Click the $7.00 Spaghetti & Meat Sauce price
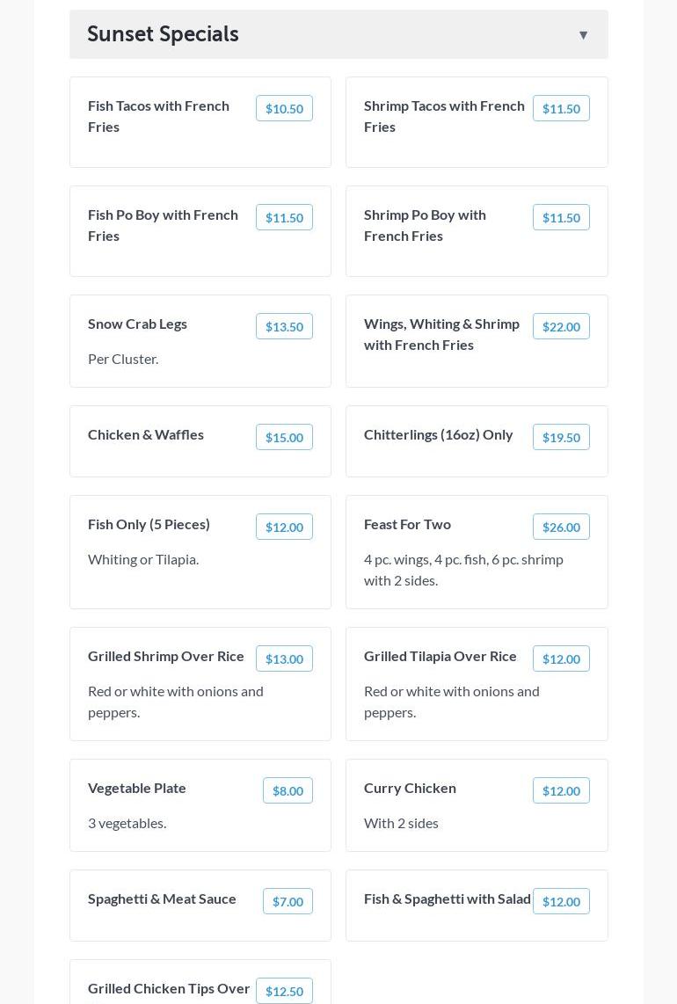The width and height of the screenshot is (677, 1004). coord(288,901)
